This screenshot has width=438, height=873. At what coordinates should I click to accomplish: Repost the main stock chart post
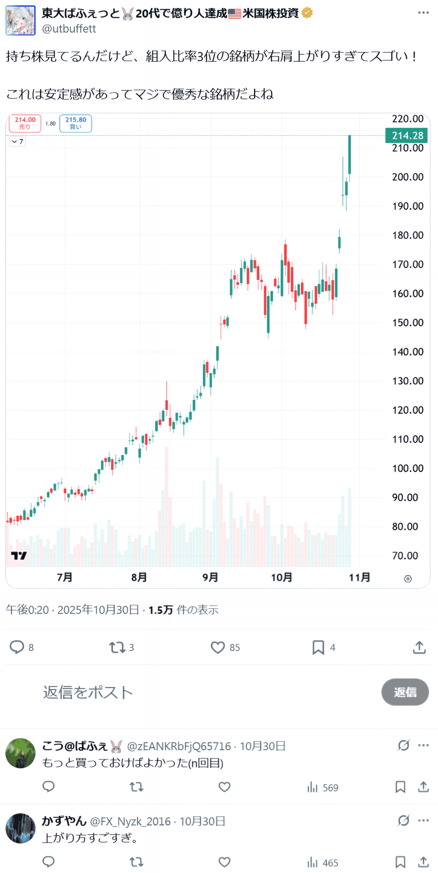[117, 647]
